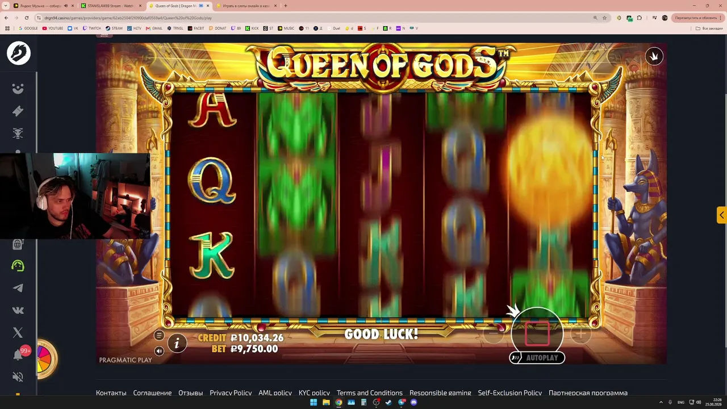This screenshot has width=727, height=409.
Task: Open the Terms and Conditions link
Action: point(370,393)
